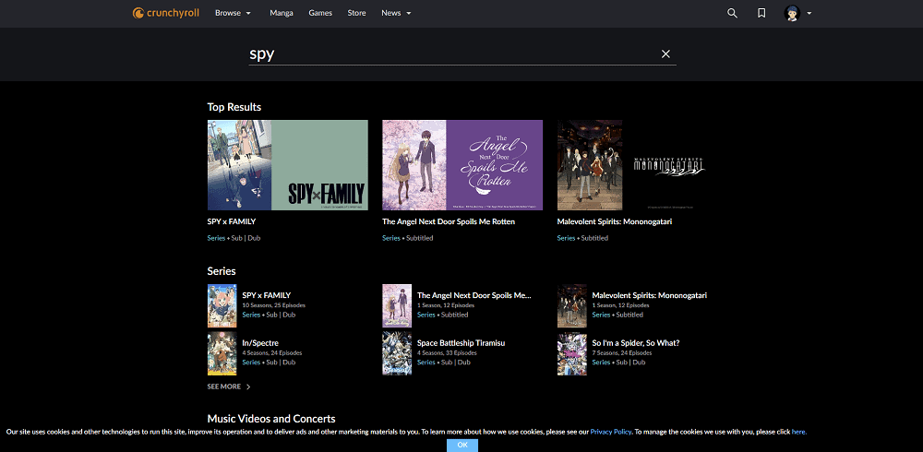Open the Store menu item

point(356,13)
